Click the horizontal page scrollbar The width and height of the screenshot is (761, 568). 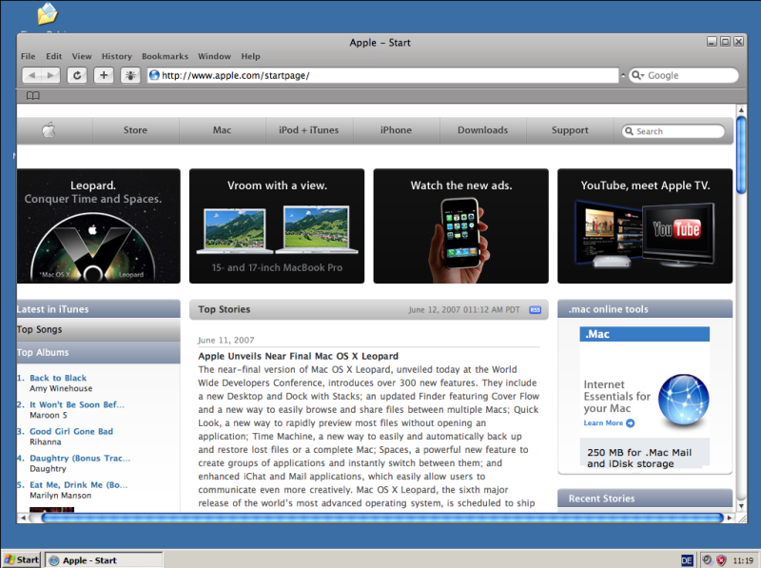click(x=380, y=519)
